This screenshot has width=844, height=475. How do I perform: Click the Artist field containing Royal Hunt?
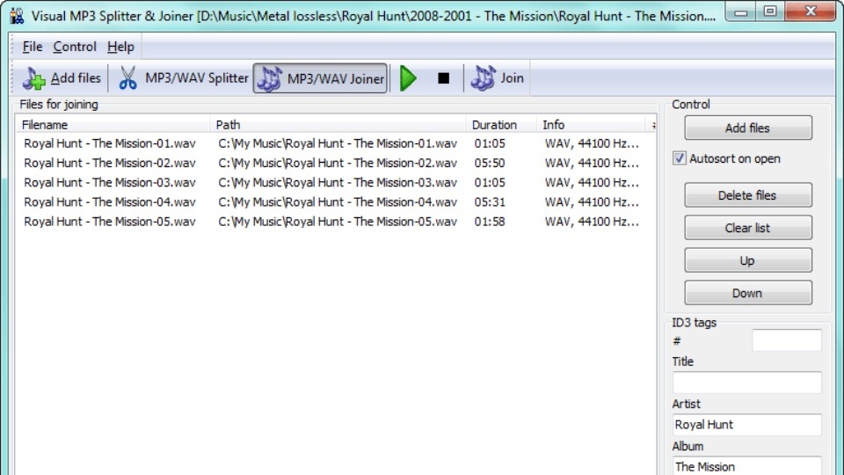point(747,424)
